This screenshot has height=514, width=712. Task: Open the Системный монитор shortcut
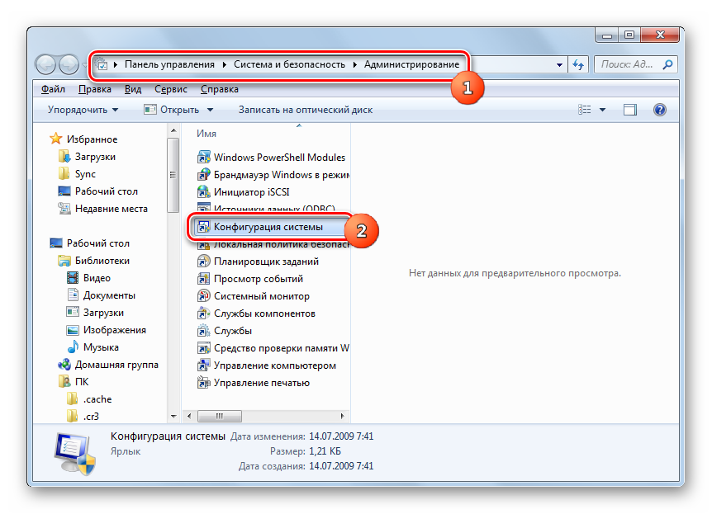point(261,296)
